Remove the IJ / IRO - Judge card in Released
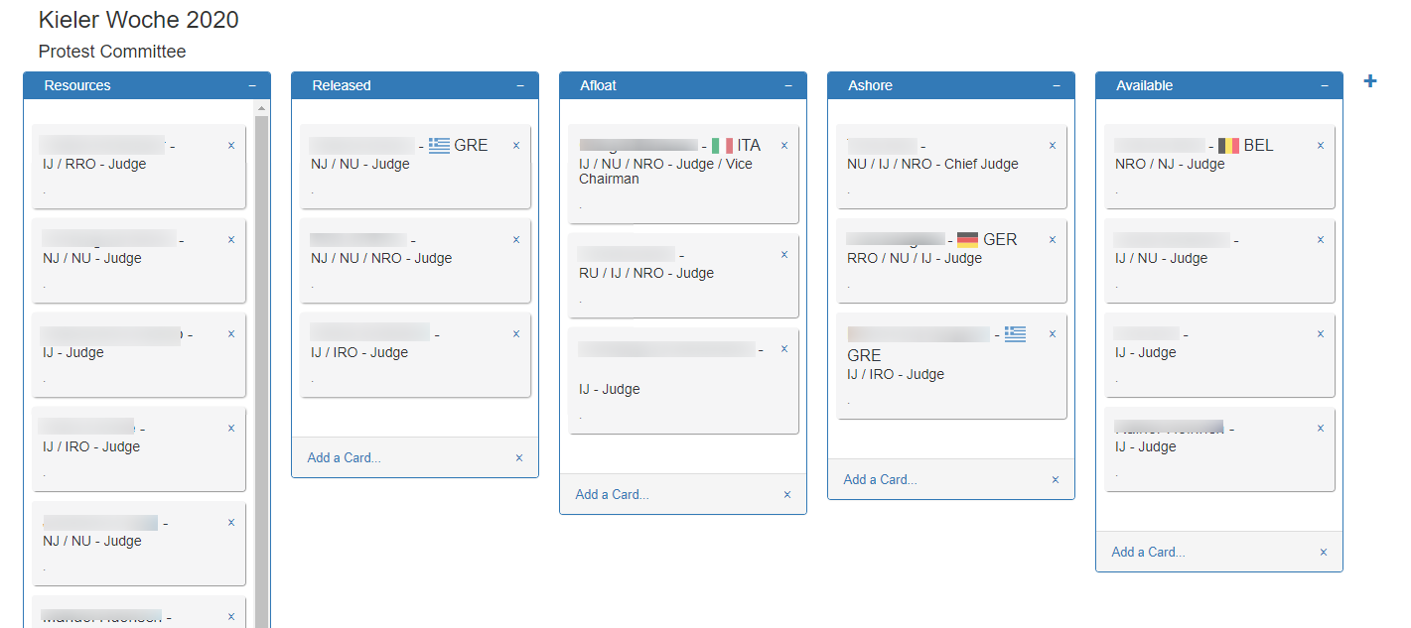The width and height of the screenshot is (1411, 628). (x=516, y=333)
